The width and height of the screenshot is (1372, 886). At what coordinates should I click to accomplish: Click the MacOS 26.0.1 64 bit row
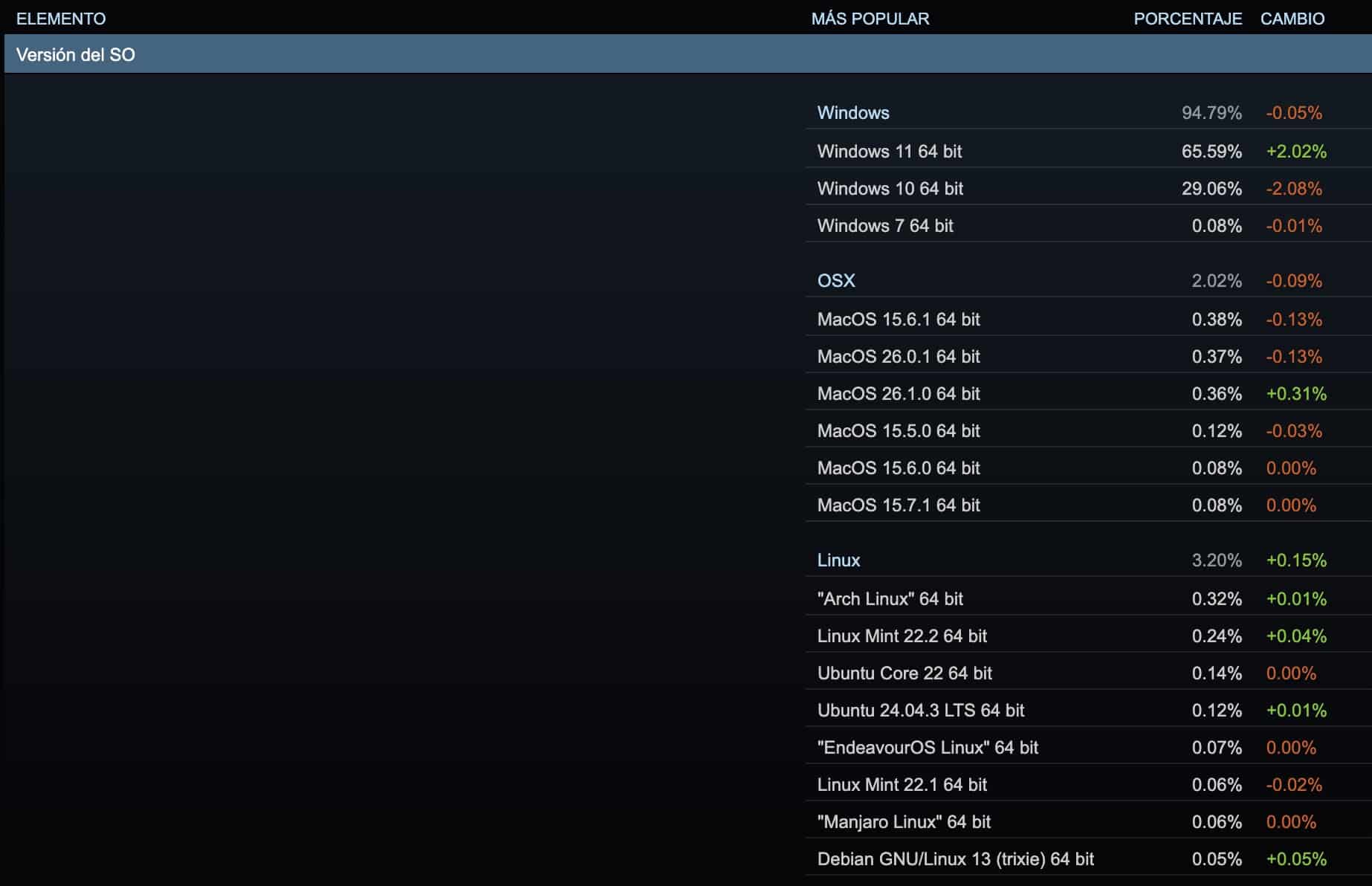(1089, 356)
